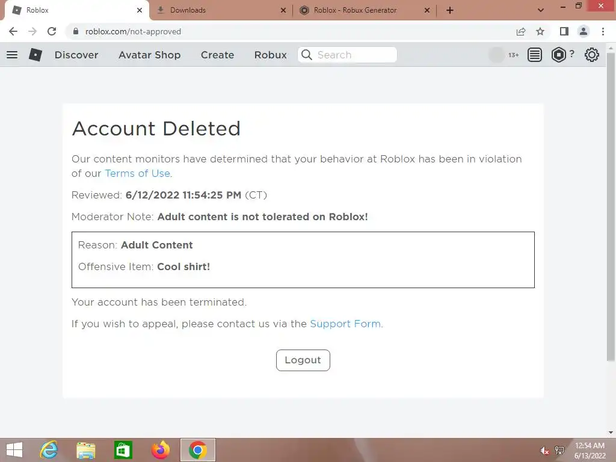Toggle the browser side panel icon
Image resolution: width=616 pixels, height=462 pixels.
(x=564, y=31)
